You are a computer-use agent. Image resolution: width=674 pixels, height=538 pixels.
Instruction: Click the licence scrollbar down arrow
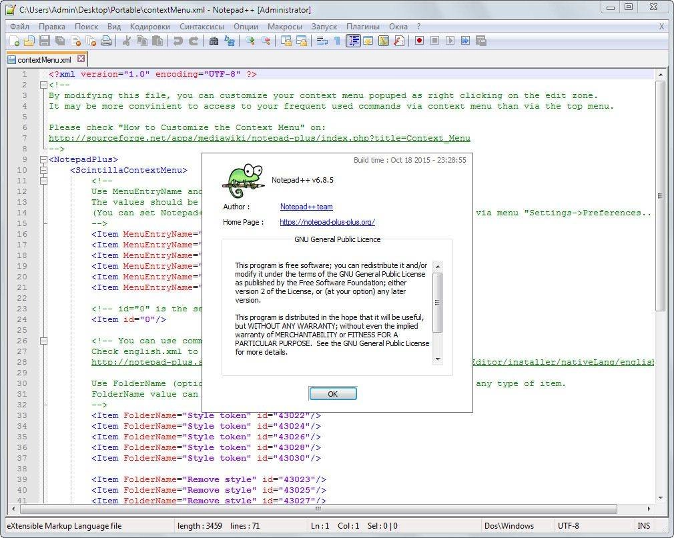click(x=438, y=359)
